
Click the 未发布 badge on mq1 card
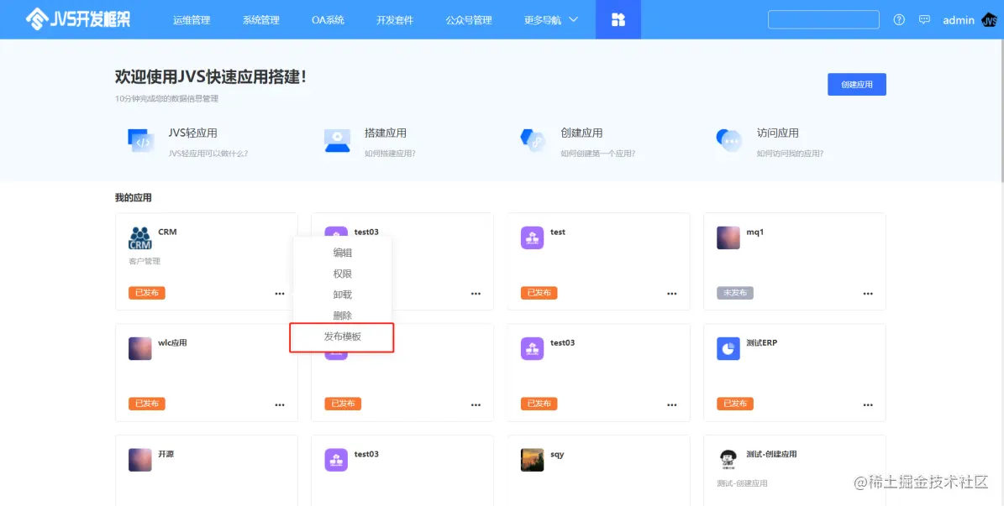click(x=735, y=293)
